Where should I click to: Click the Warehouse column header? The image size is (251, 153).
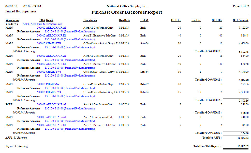click(12, 20)
